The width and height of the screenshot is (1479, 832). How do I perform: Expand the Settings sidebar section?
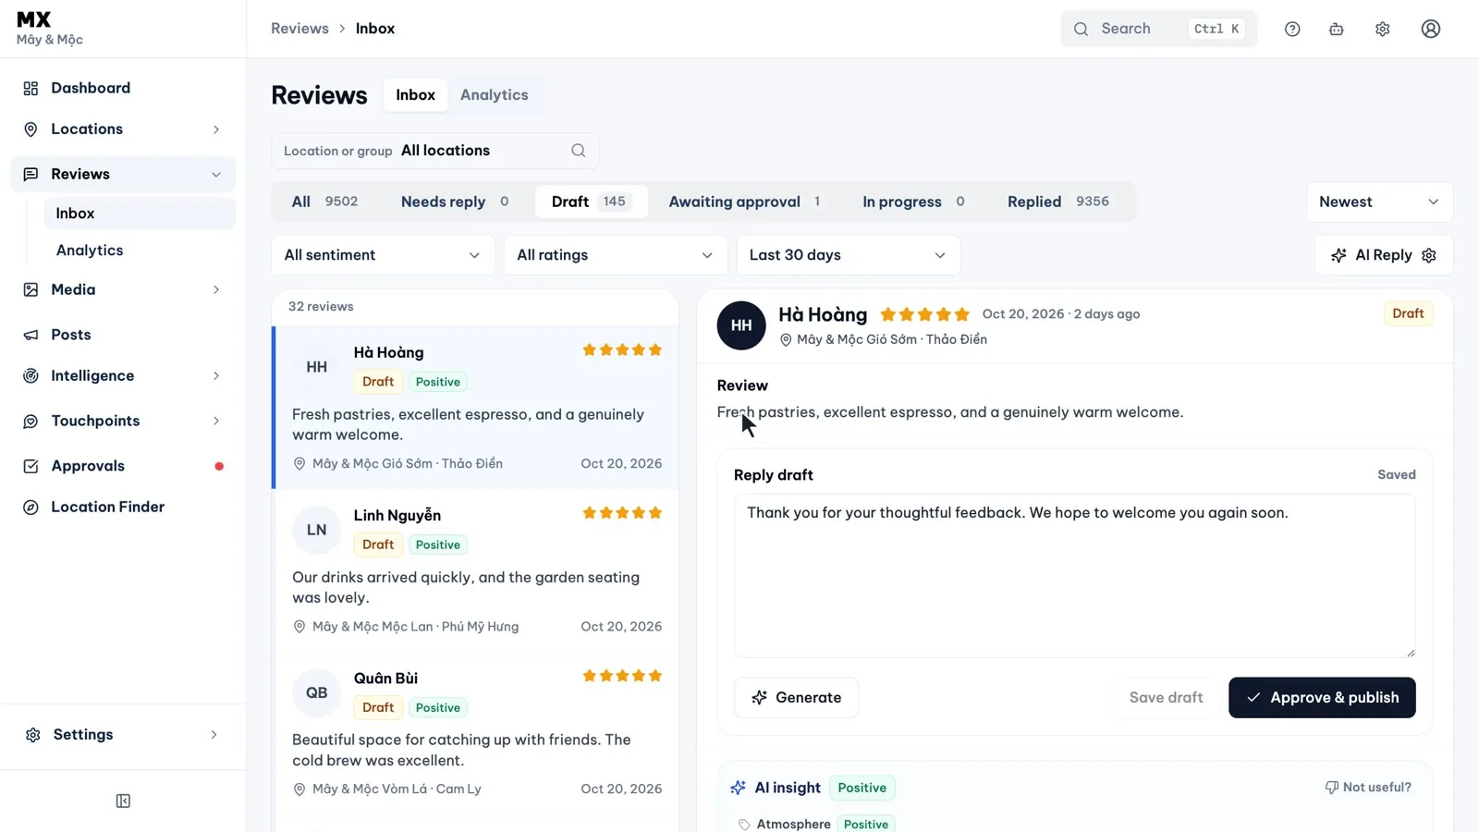[x=123, y=734]
